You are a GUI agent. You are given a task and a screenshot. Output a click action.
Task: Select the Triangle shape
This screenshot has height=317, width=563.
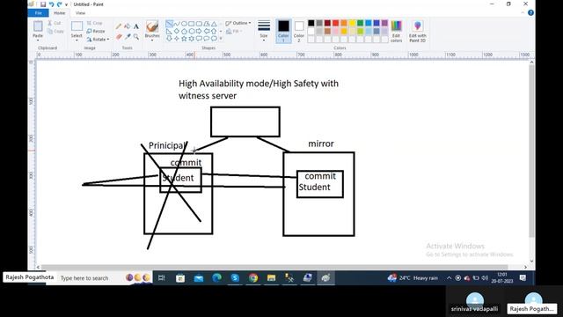(214, 24)
